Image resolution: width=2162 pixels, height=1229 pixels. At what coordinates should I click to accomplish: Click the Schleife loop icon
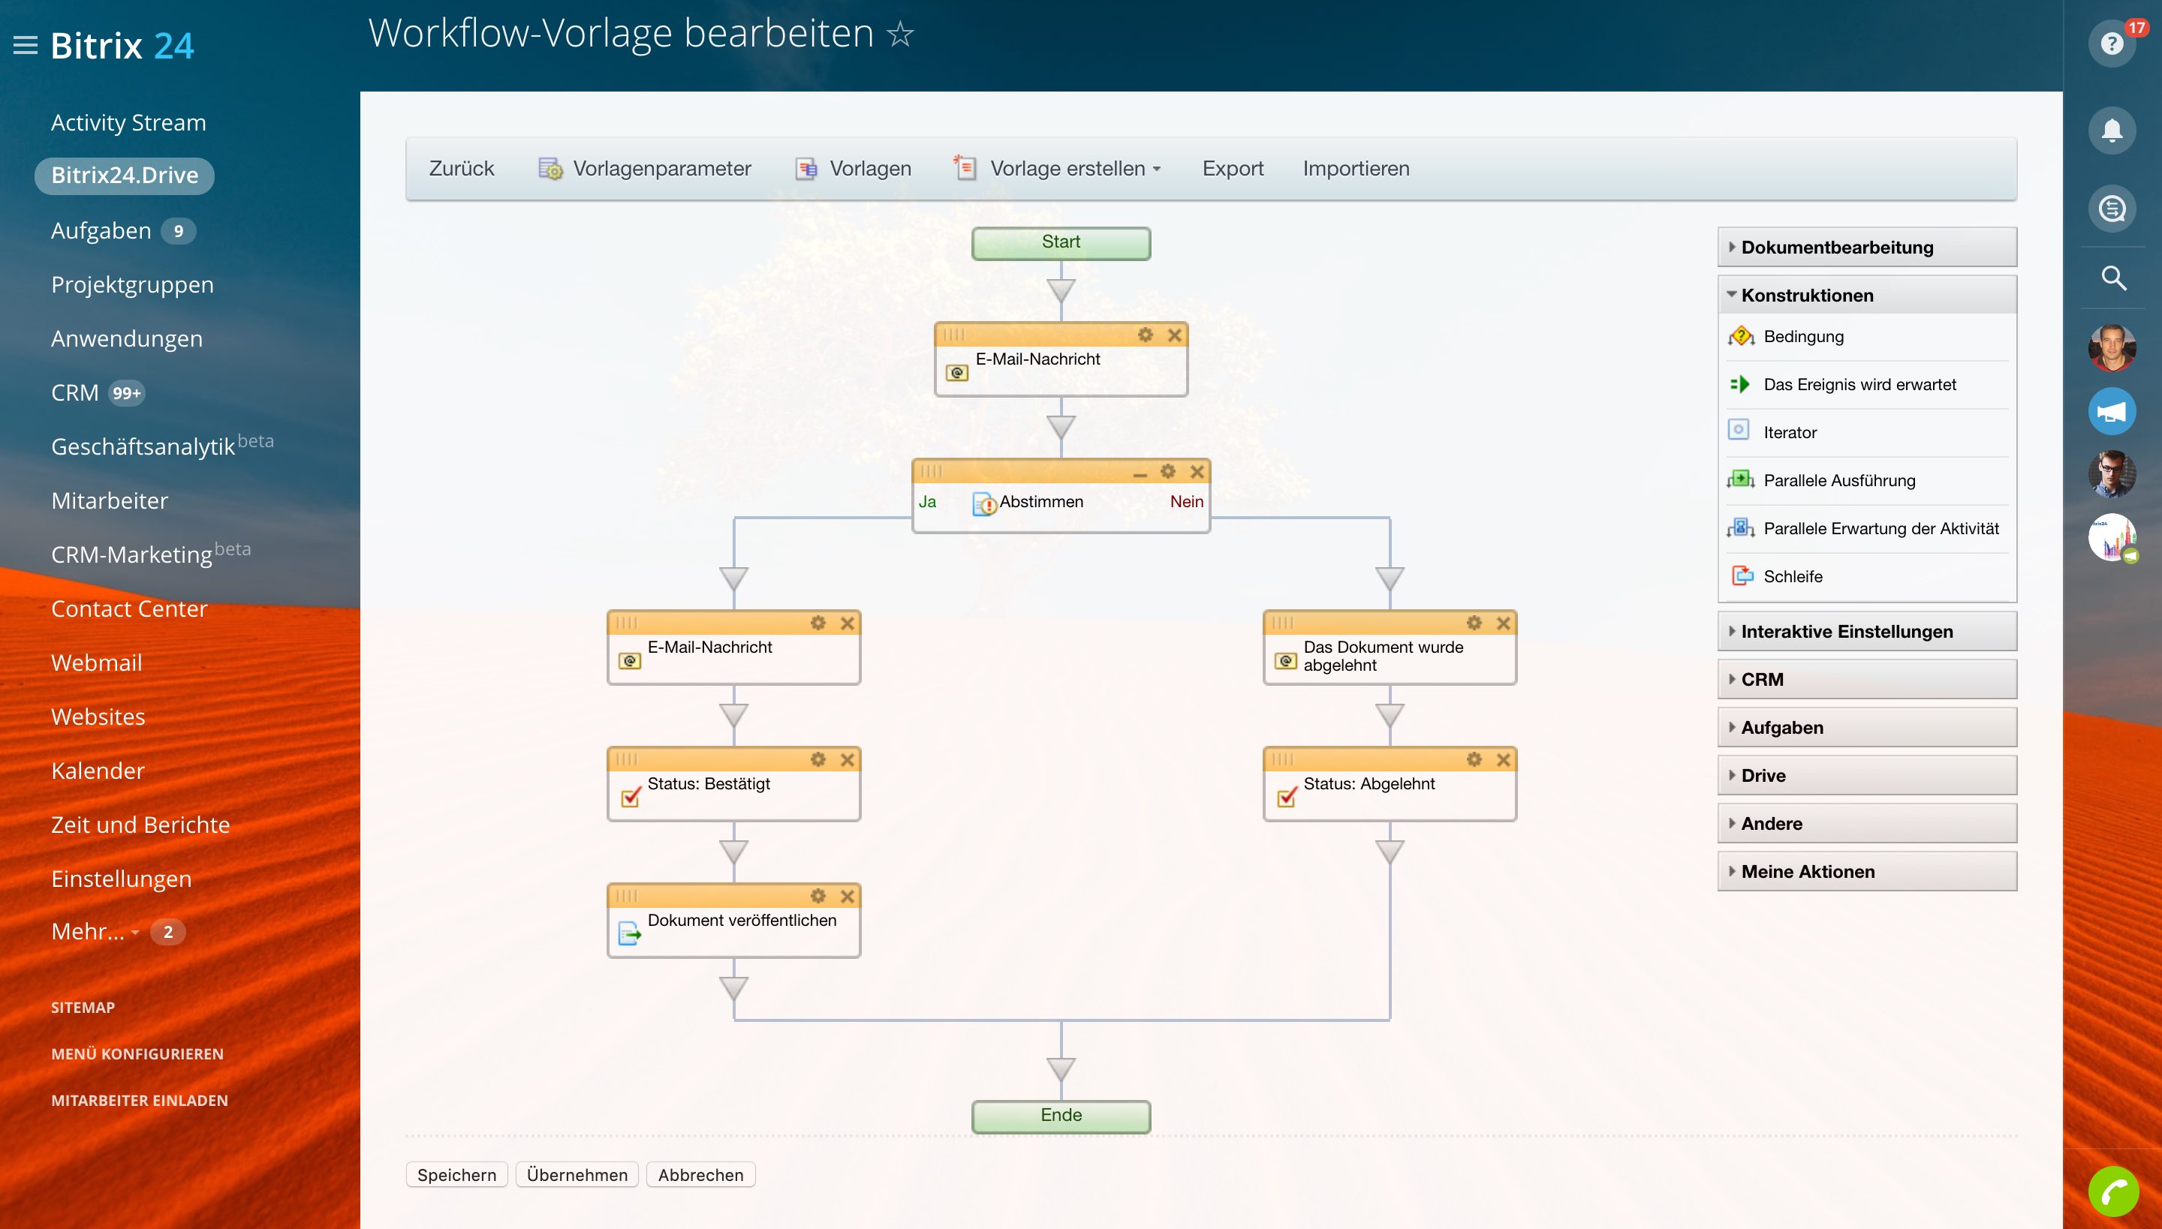coord(1742,575)
